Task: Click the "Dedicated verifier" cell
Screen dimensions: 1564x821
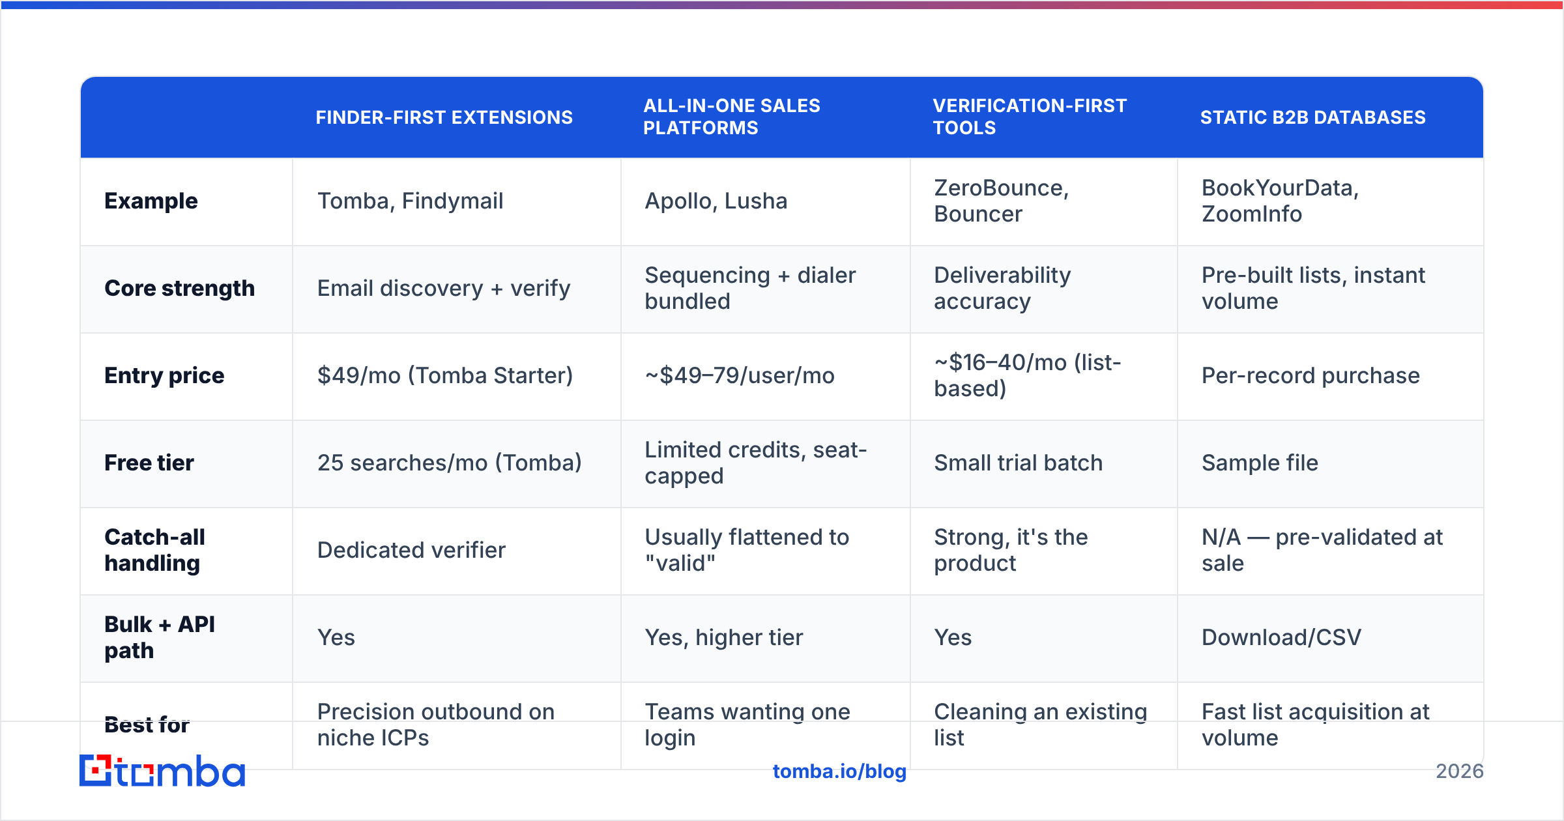Action: (x=457, y=551)
